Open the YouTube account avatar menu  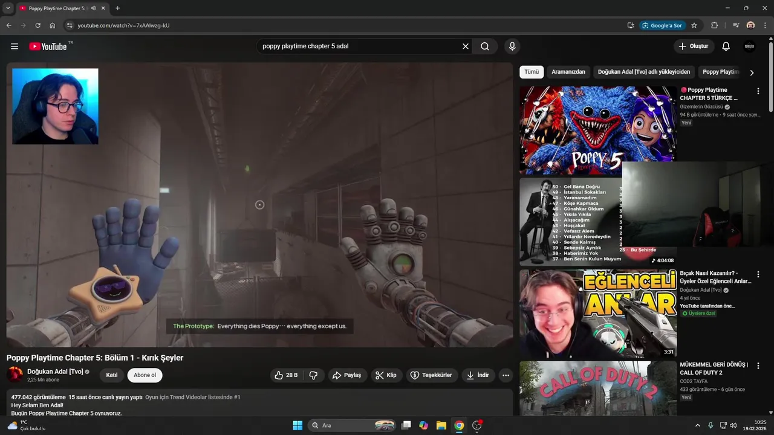pos(749,47)
